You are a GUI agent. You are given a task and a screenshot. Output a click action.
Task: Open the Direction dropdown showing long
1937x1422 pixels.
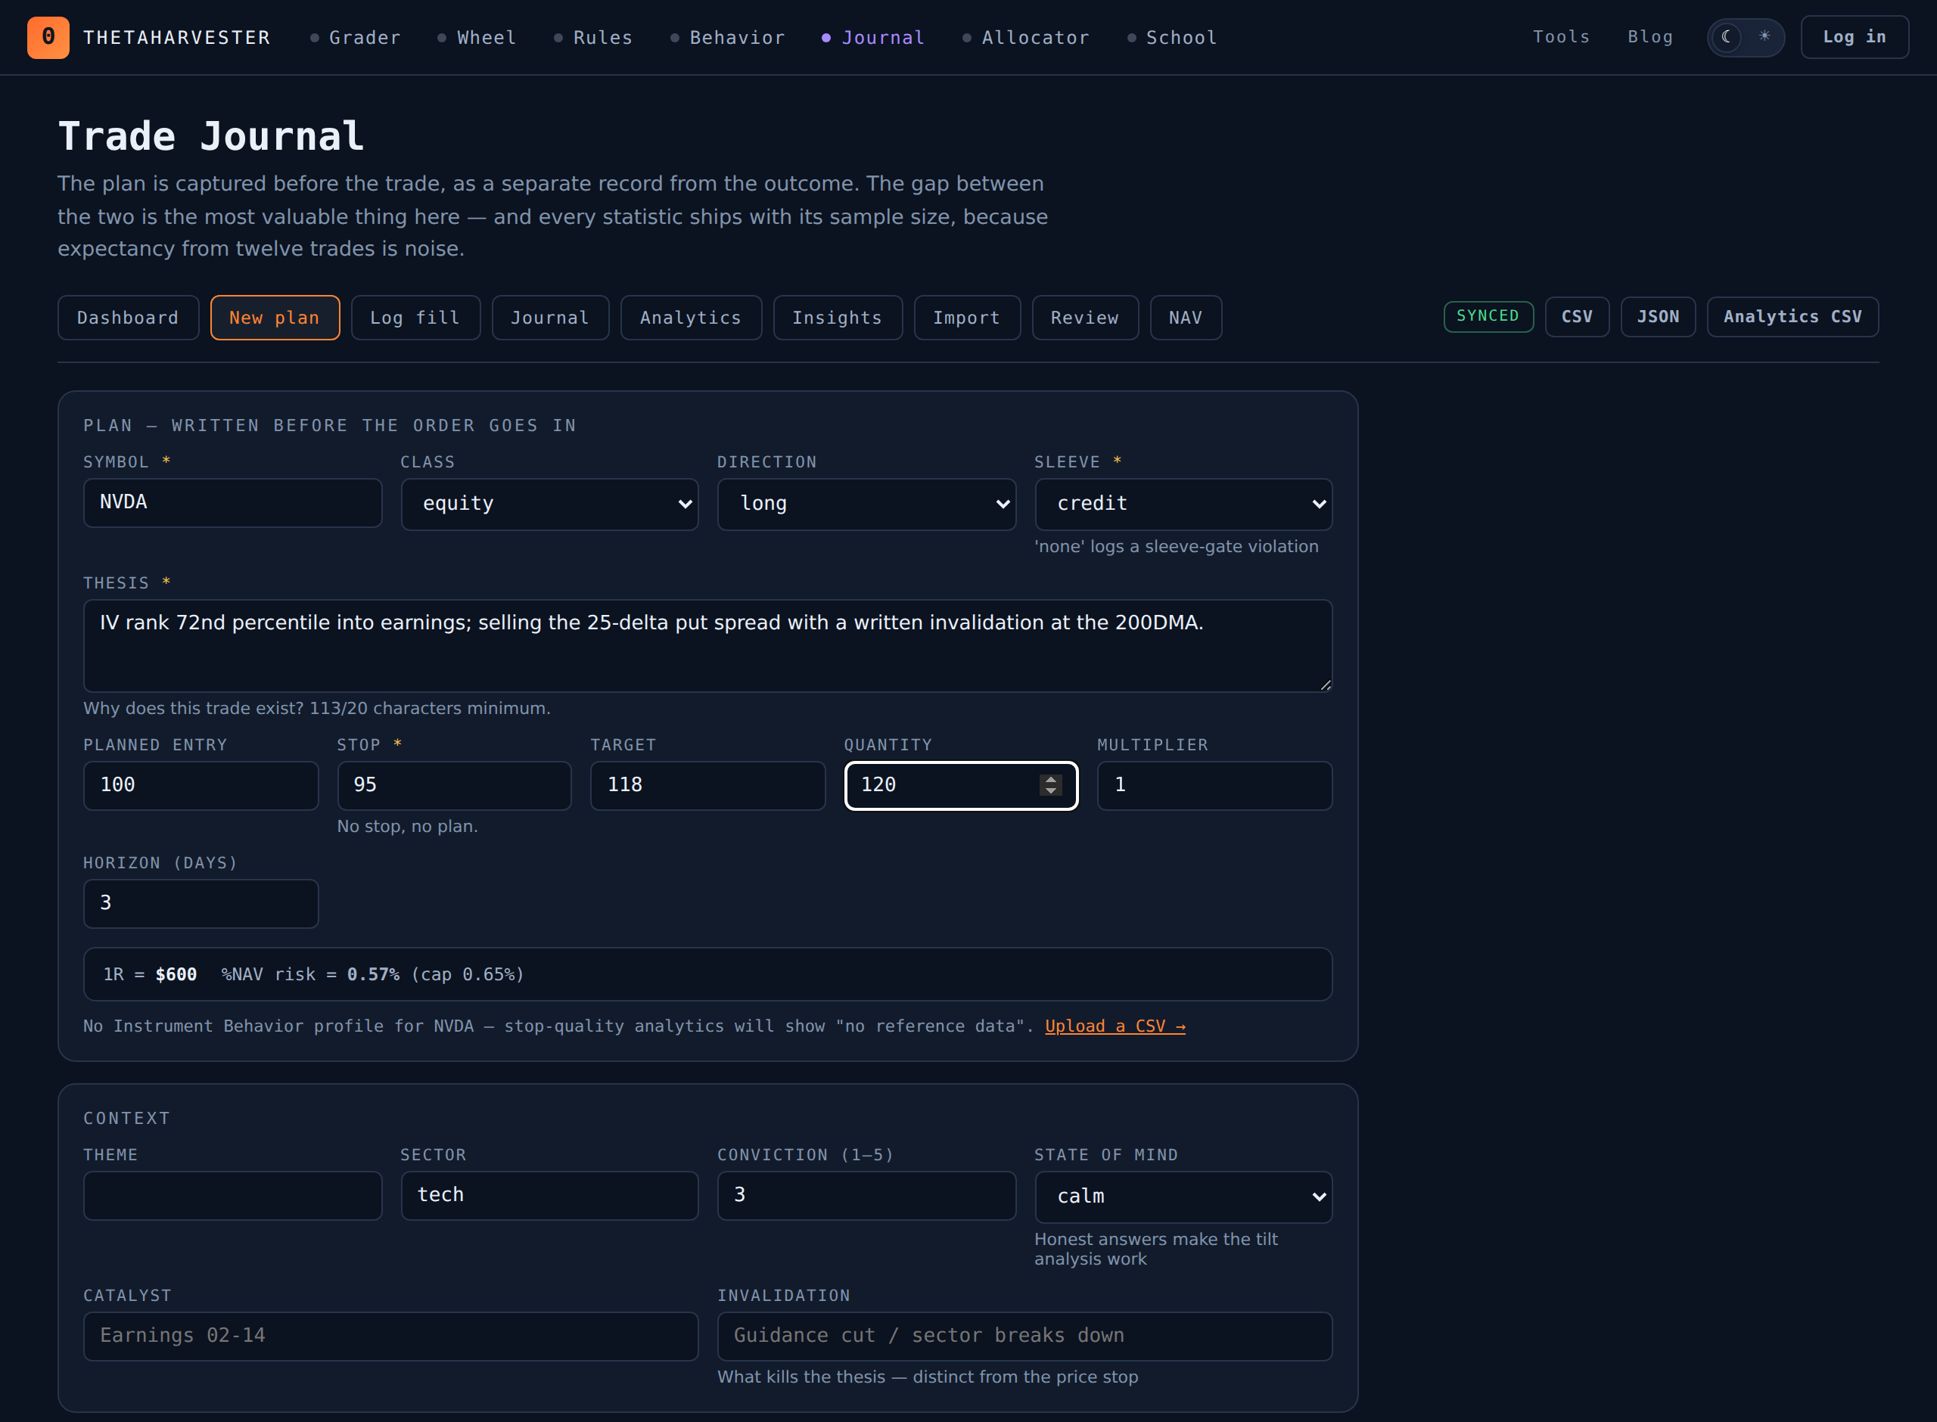point(866,504)
